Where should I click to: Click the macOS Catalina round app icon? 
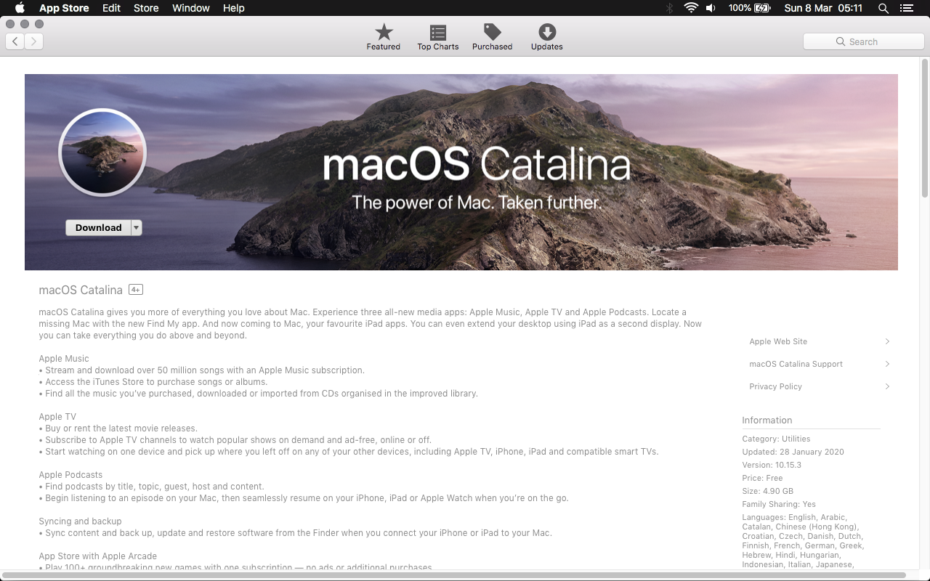tap(102, 153)
